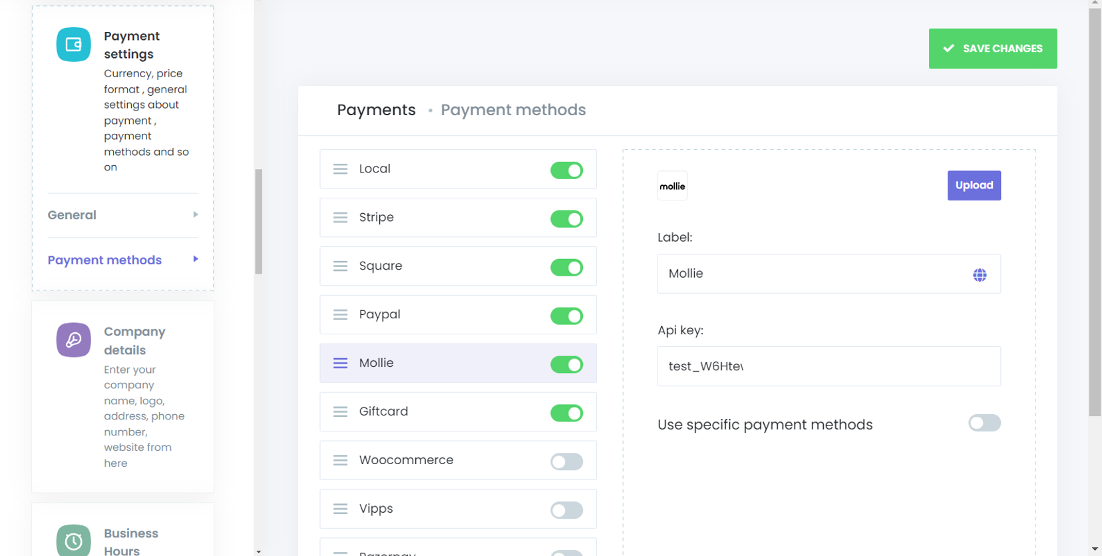
Task: Click into the Api key input field
Action: pos(828,366)
